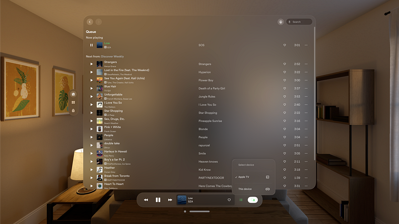This screenshot has width=399, height=224.
Task: Open more options for Heart To Heart
Action: 306,186
